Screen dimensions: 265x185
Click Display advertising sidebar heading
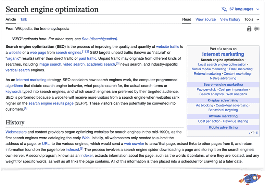pos(223,100)
